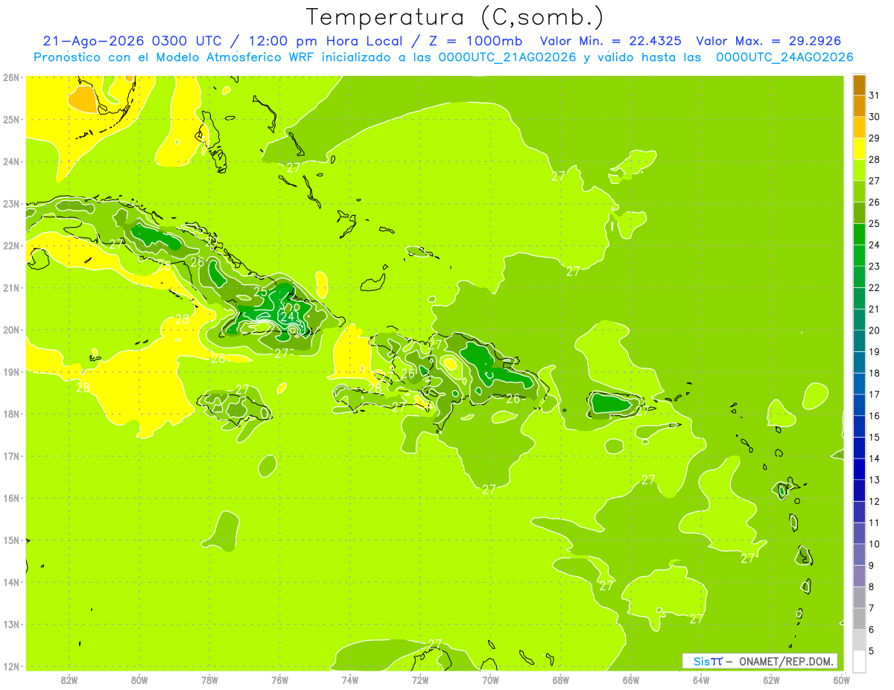Image resolution: width=894 pixels, height=690 pixels.
Task: Click the "31" color bar label
Action: coord(874,95)
